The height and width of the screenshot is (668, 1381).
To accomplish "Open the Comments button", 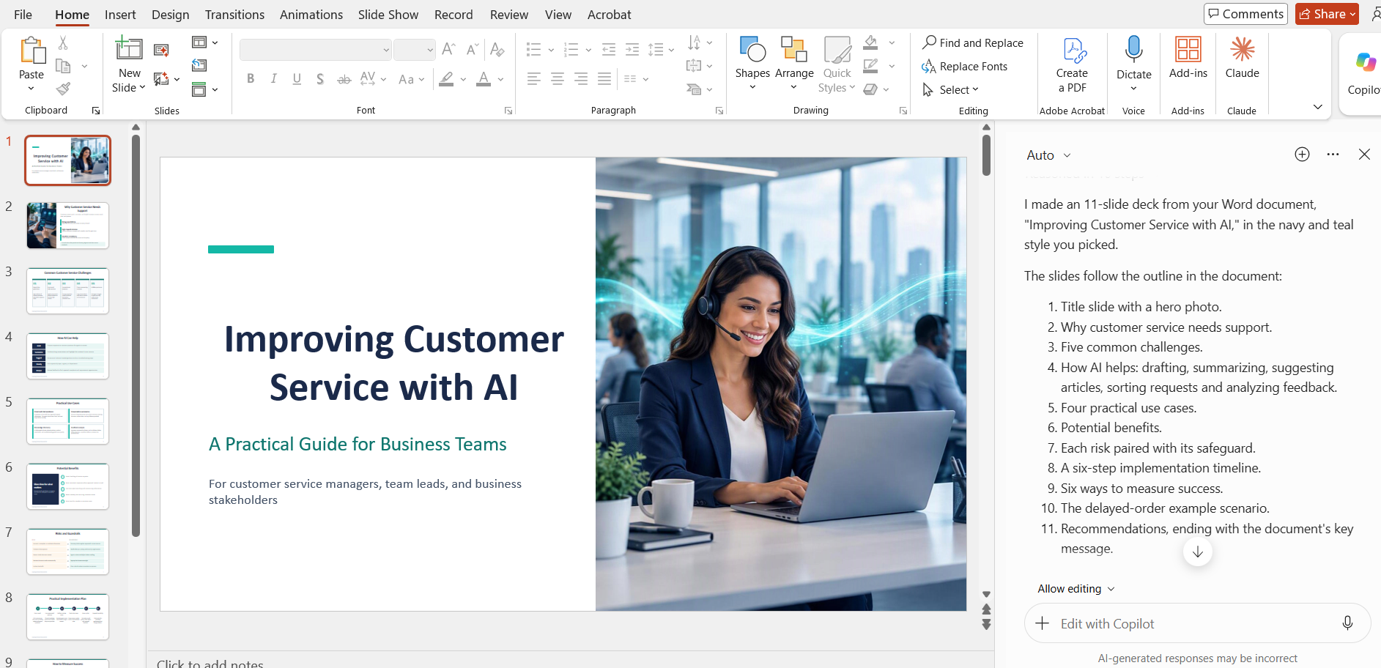I will 1245,14.
